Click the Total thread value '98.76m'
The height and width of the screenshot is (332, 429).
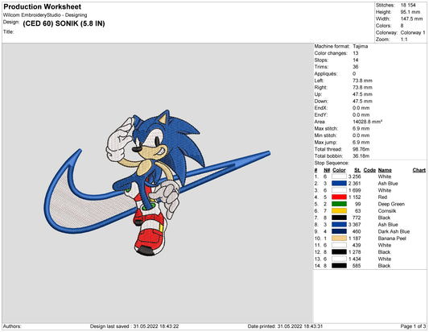[x=361, y=149]
